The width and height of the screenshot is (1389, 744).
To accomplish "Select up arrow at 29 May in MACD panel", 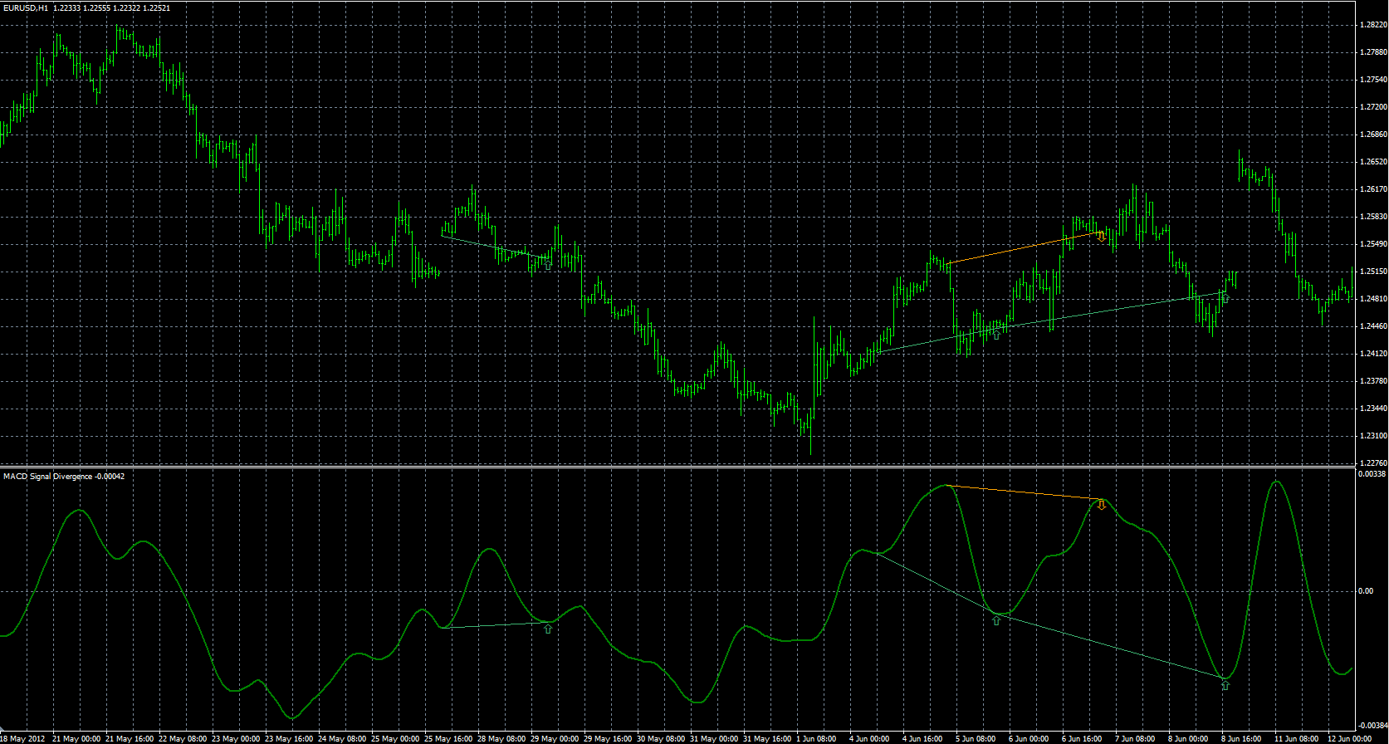I will point(547,629).
